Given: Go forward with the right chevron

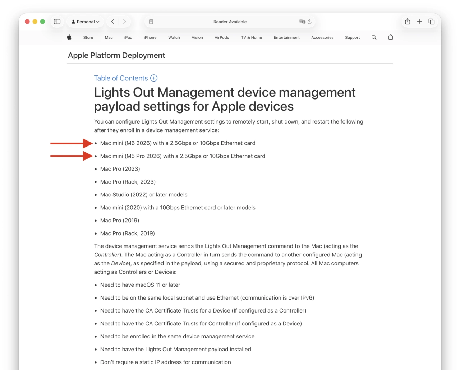Looking at the screenshot, I should coord(124,22).
